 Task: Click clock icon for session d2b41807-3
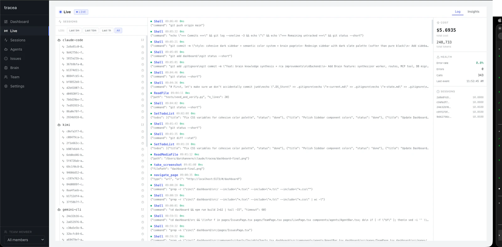coord(142,88)
